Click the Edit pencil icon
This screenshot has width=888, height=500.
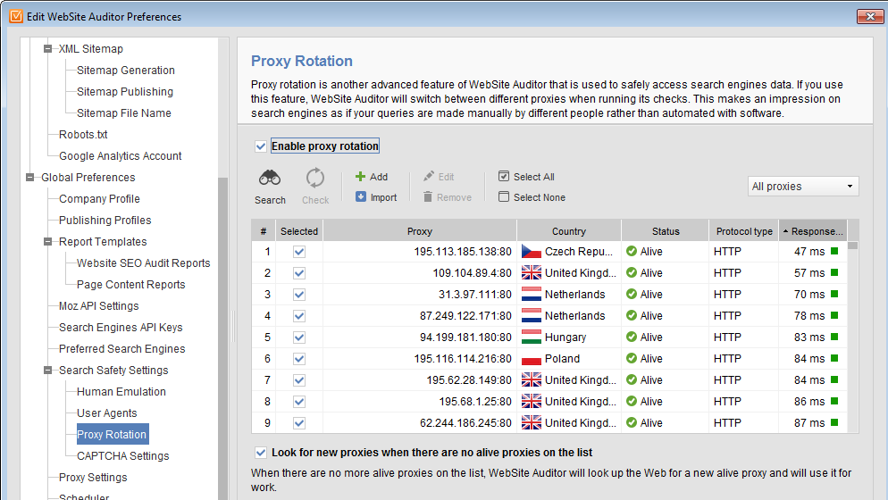429,177
